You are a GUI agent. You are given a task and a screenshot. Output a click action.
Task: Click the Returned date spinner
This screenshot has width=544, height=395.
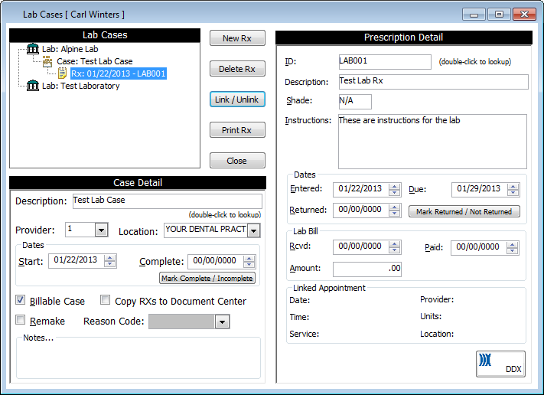pyautogui.click(x=394, y=211)
